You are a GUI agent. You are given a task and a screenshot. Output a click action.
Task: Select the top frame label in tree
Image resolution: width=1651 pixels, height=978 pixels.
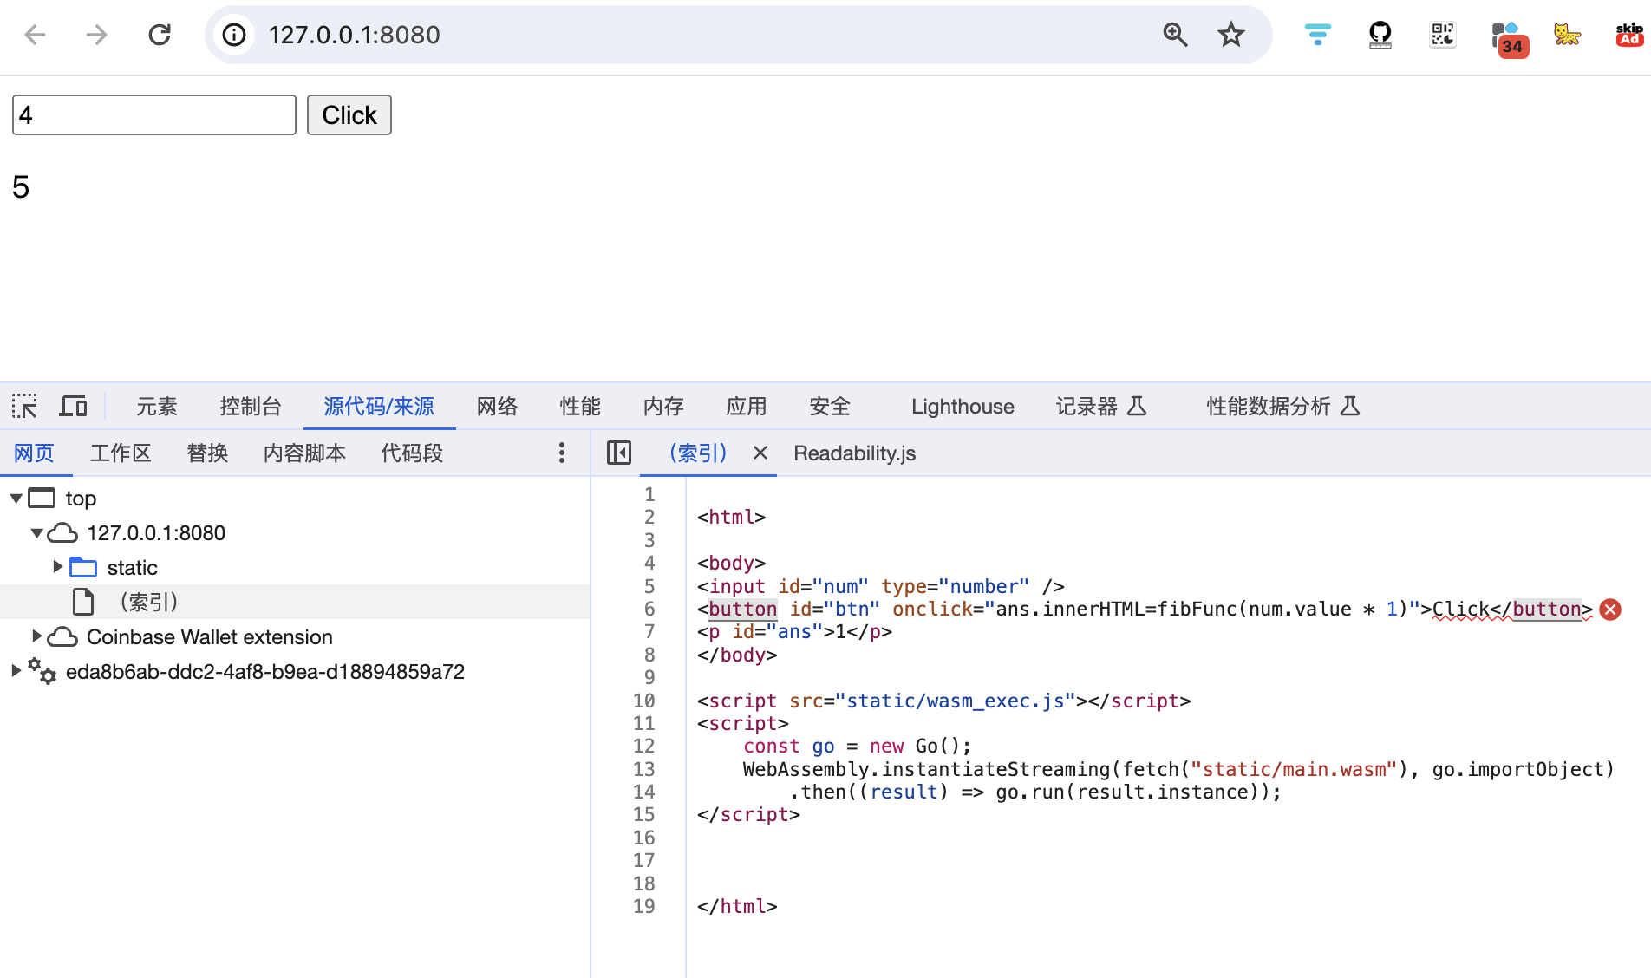81,498
